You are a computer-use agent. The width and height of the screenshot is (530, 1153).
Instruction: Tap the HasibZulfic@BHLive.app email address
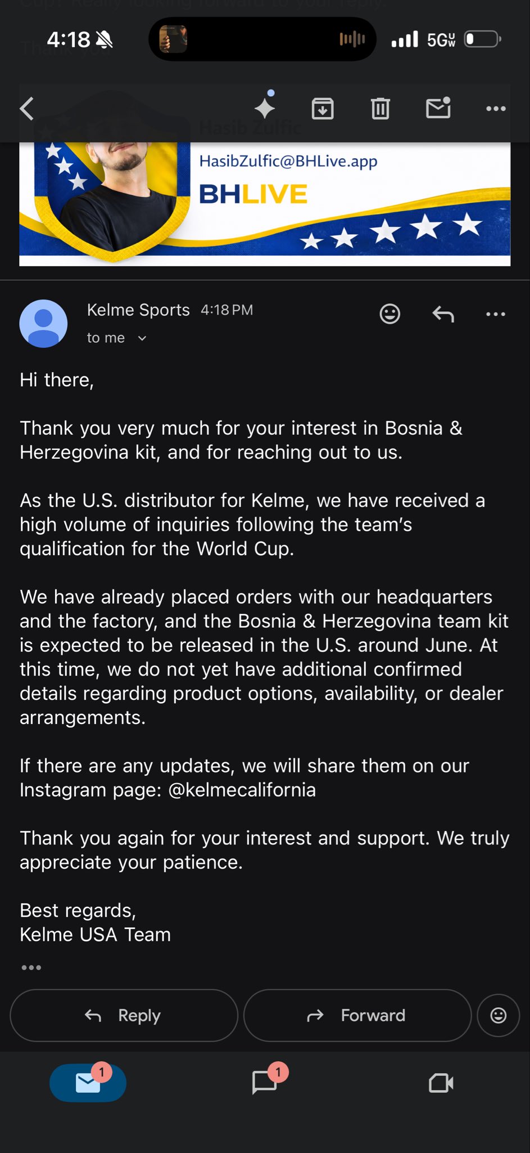click(x=288, y=161)
